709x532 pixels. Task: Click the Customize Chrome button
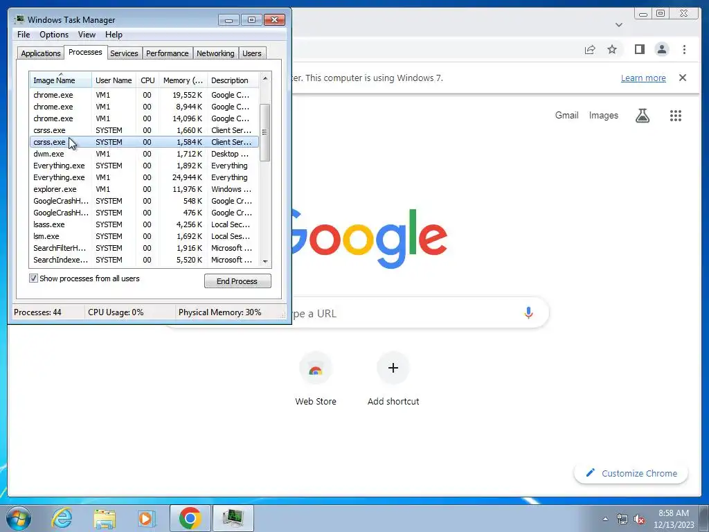[631, 473]
